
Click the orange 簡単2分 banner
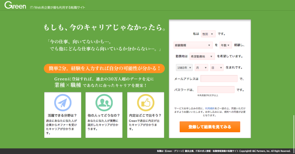pyautogui.click(x=104, y=69)
